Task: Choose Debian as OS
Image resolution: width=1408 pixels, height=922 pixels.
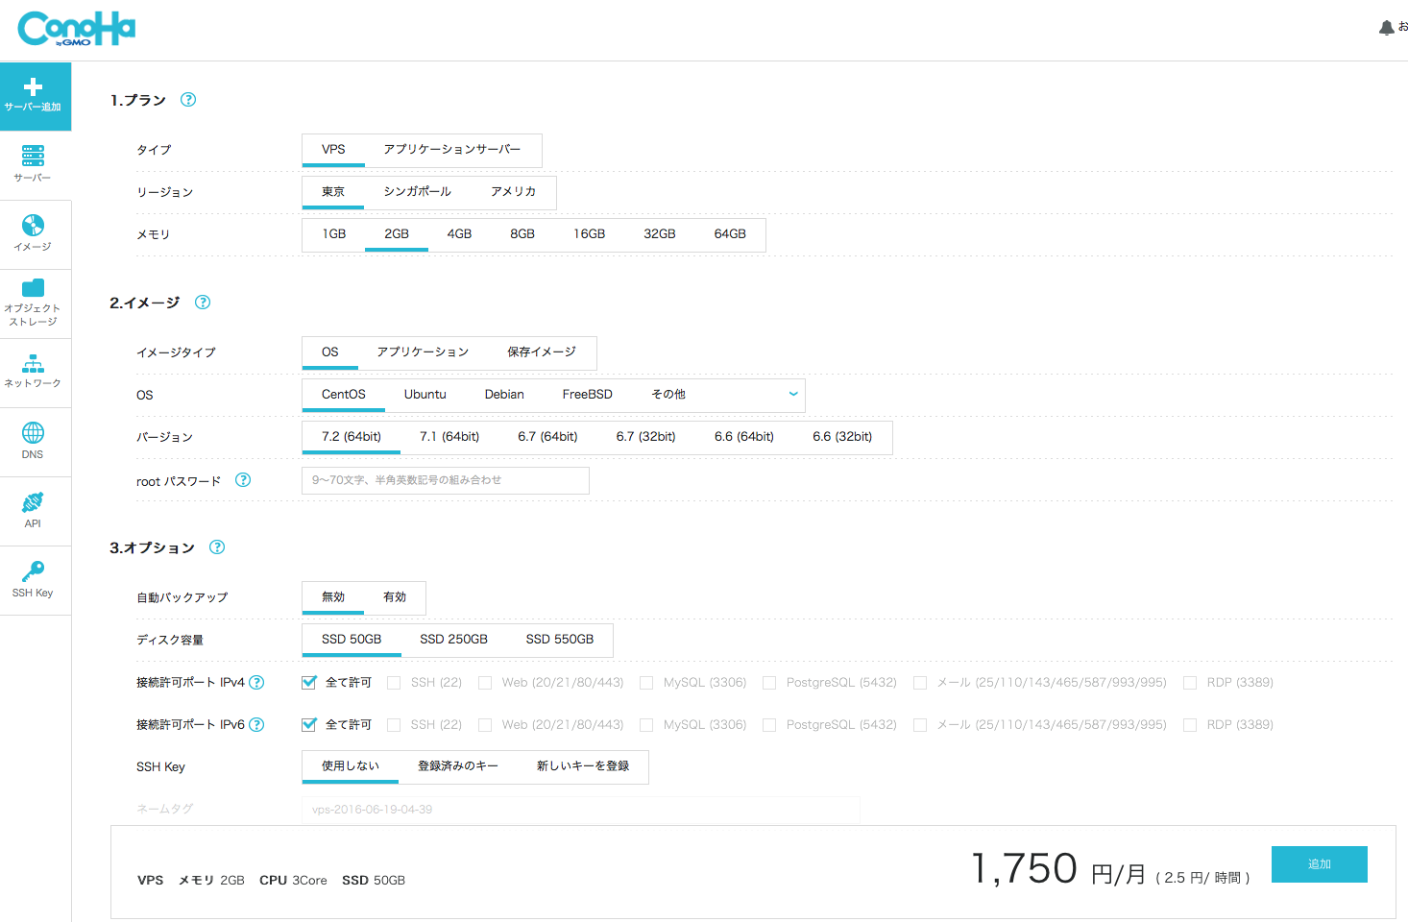Action: click(x=504, y=395)
